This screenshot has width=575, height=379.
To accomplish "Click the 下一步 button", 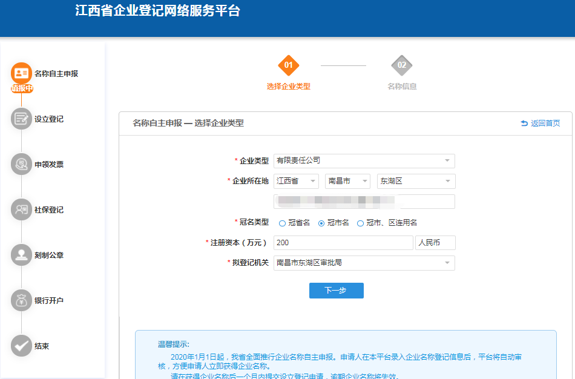I will [x=336, y=291].
